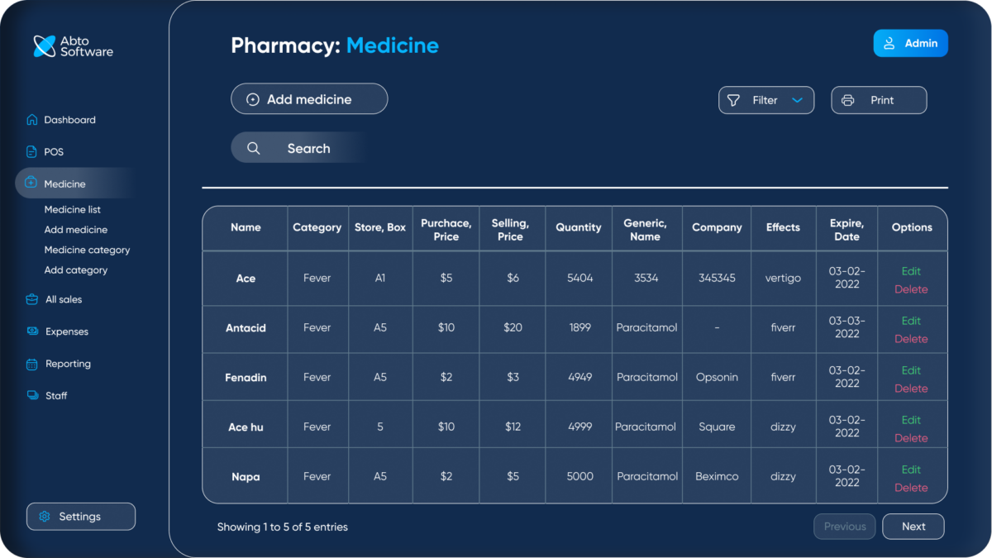Switch to the Medicine list view

coord(72,209)
